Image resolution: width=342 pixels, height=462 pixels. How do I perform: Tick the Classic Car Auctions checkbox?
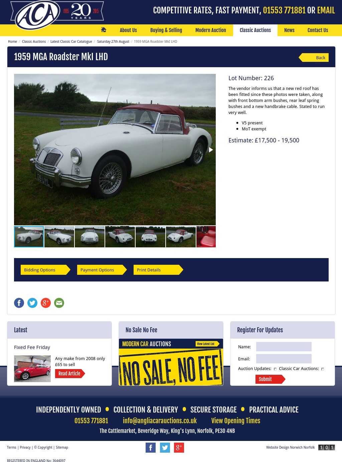[323, 369]
